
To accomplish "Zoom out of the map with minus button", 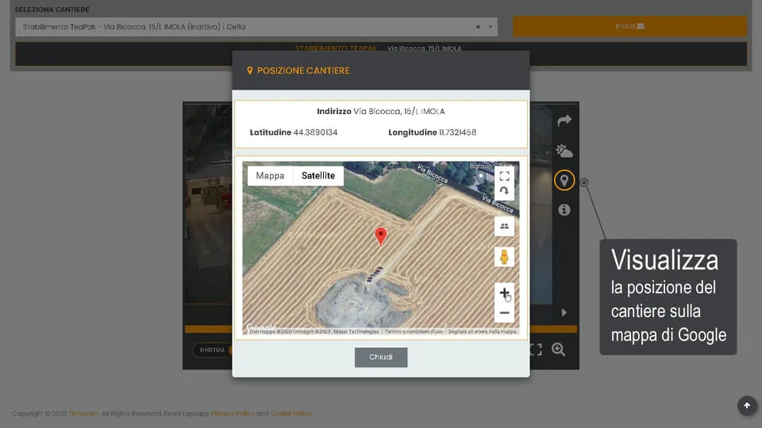I will [x=504, y=313].
